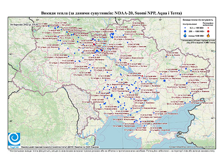
Task: Click the UkrHMI swirl logo
Action: click(14, 139)
